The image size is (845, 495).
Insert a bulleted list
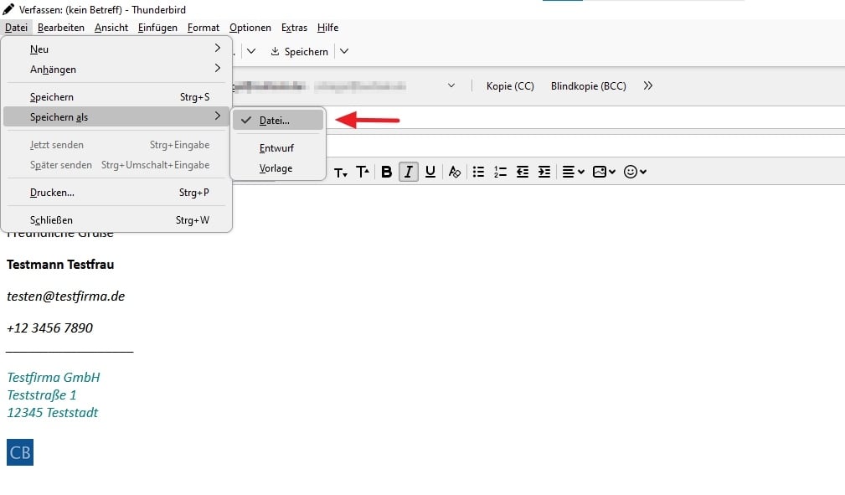(x=478, y=172)
